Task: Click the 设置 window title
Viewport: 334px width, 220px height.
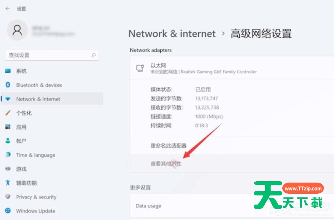Action: pos(21,9)
